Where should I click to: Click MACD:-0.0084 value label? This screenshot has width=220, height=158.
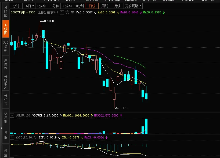[94, 137]
